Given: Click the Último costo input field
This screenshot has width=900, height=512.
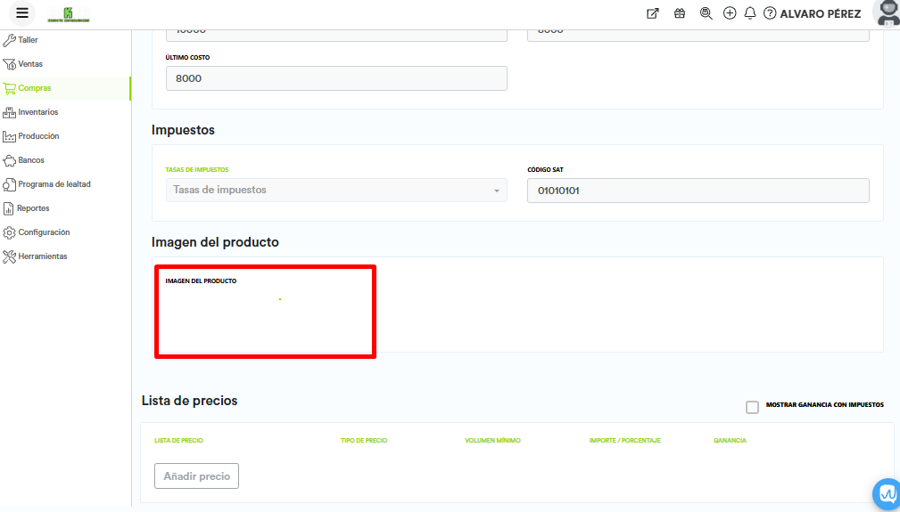Looking at the screenshot, I should 336,78.
